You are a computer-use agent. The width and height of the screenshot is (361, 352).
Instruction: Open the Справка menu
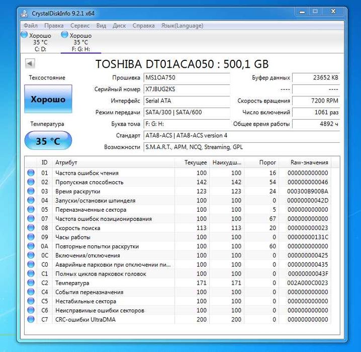(x=143, y=26)
